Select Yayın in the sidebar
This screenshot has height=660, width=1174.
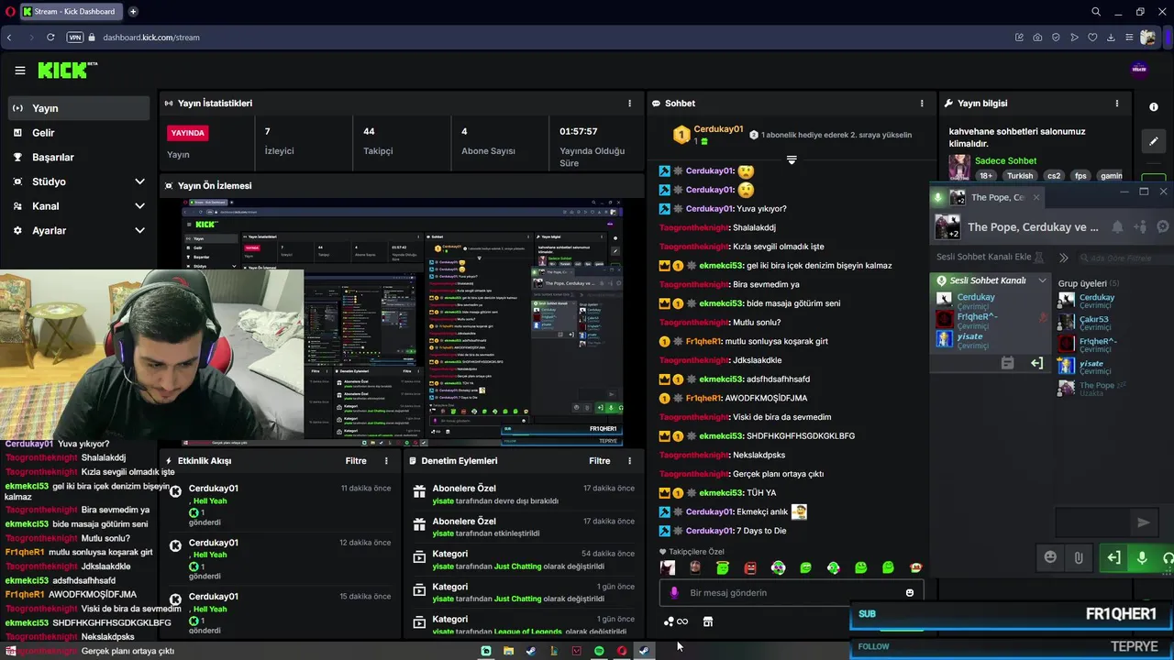pyautogui.click(x=78, y=108)
